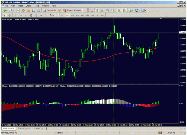Screen dimensions: 187x135
Task: Select the Horizontal Line drawing tool
Action: pos(21,15)
